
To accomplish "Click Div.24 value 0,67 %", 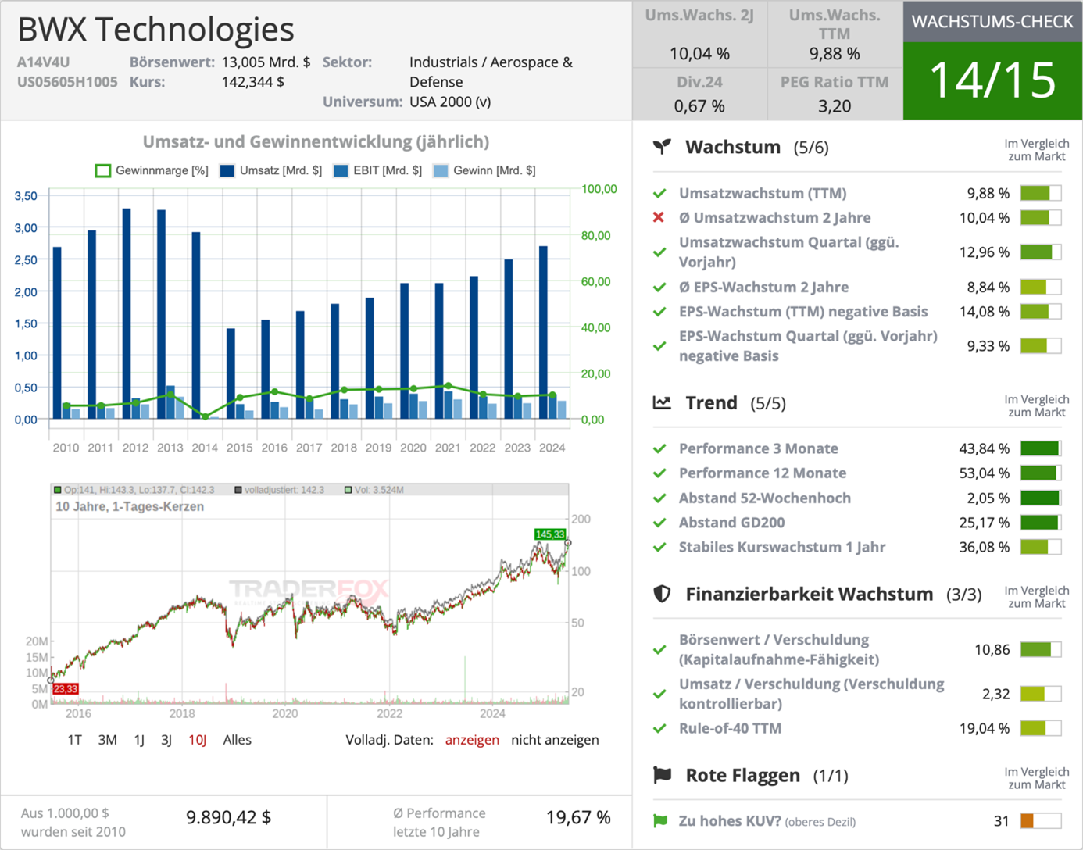I will pos(699,106).
